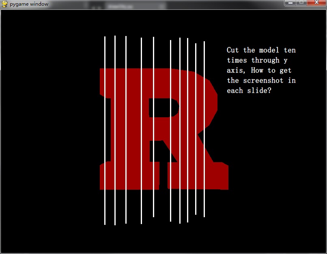The image size is (327, 254).
Task: Close the pygame window
Action: 316,3
